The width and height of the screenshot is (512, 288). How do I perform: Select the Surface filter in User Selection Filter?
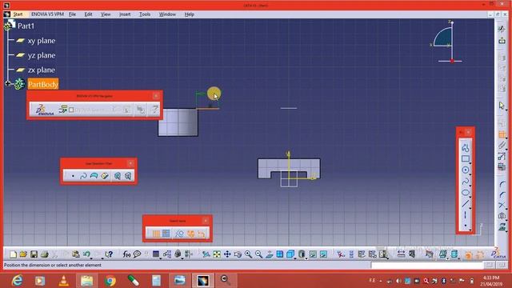94,176
